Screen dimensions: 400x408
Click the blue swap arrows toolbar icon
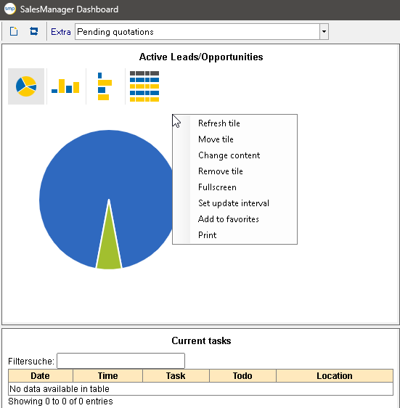(x=34, y=31)
